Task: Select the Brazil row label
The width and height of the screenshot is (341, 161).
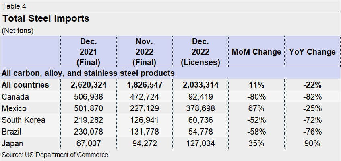Action: pos(12,132)
